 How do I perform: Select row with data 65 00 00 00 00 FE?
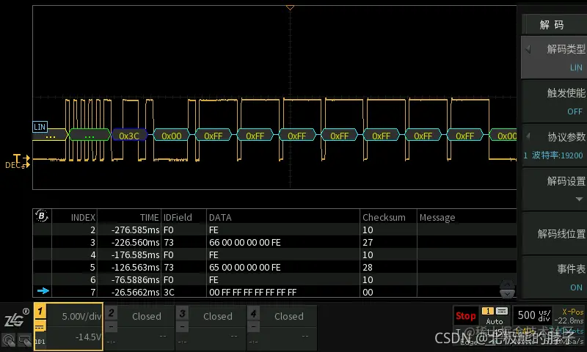(274, 267)
